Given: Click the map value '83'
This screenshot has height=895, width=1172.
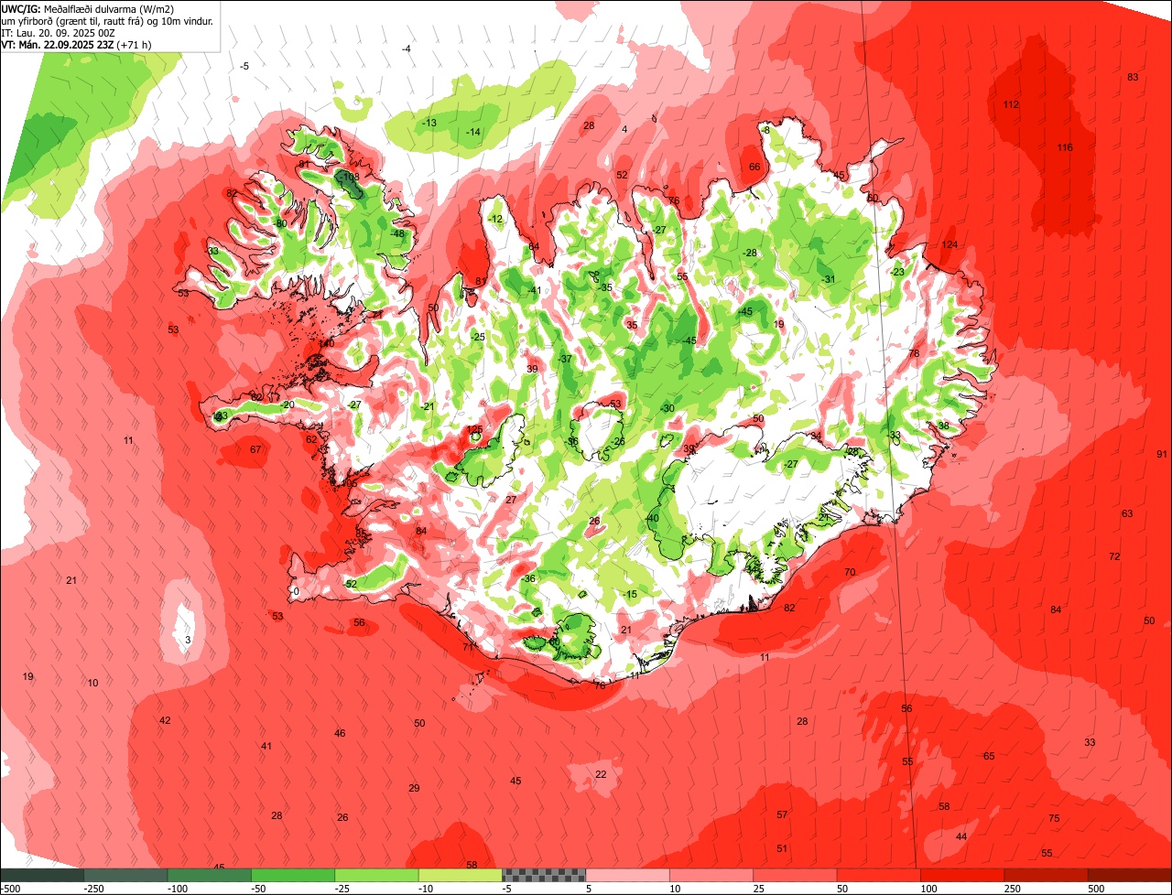Looking at the screenshot, I should coord(1133,77).
